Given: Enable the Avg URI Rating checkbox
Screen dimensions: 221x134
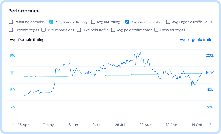Looking at the screenshot, I should click(93, 22).
